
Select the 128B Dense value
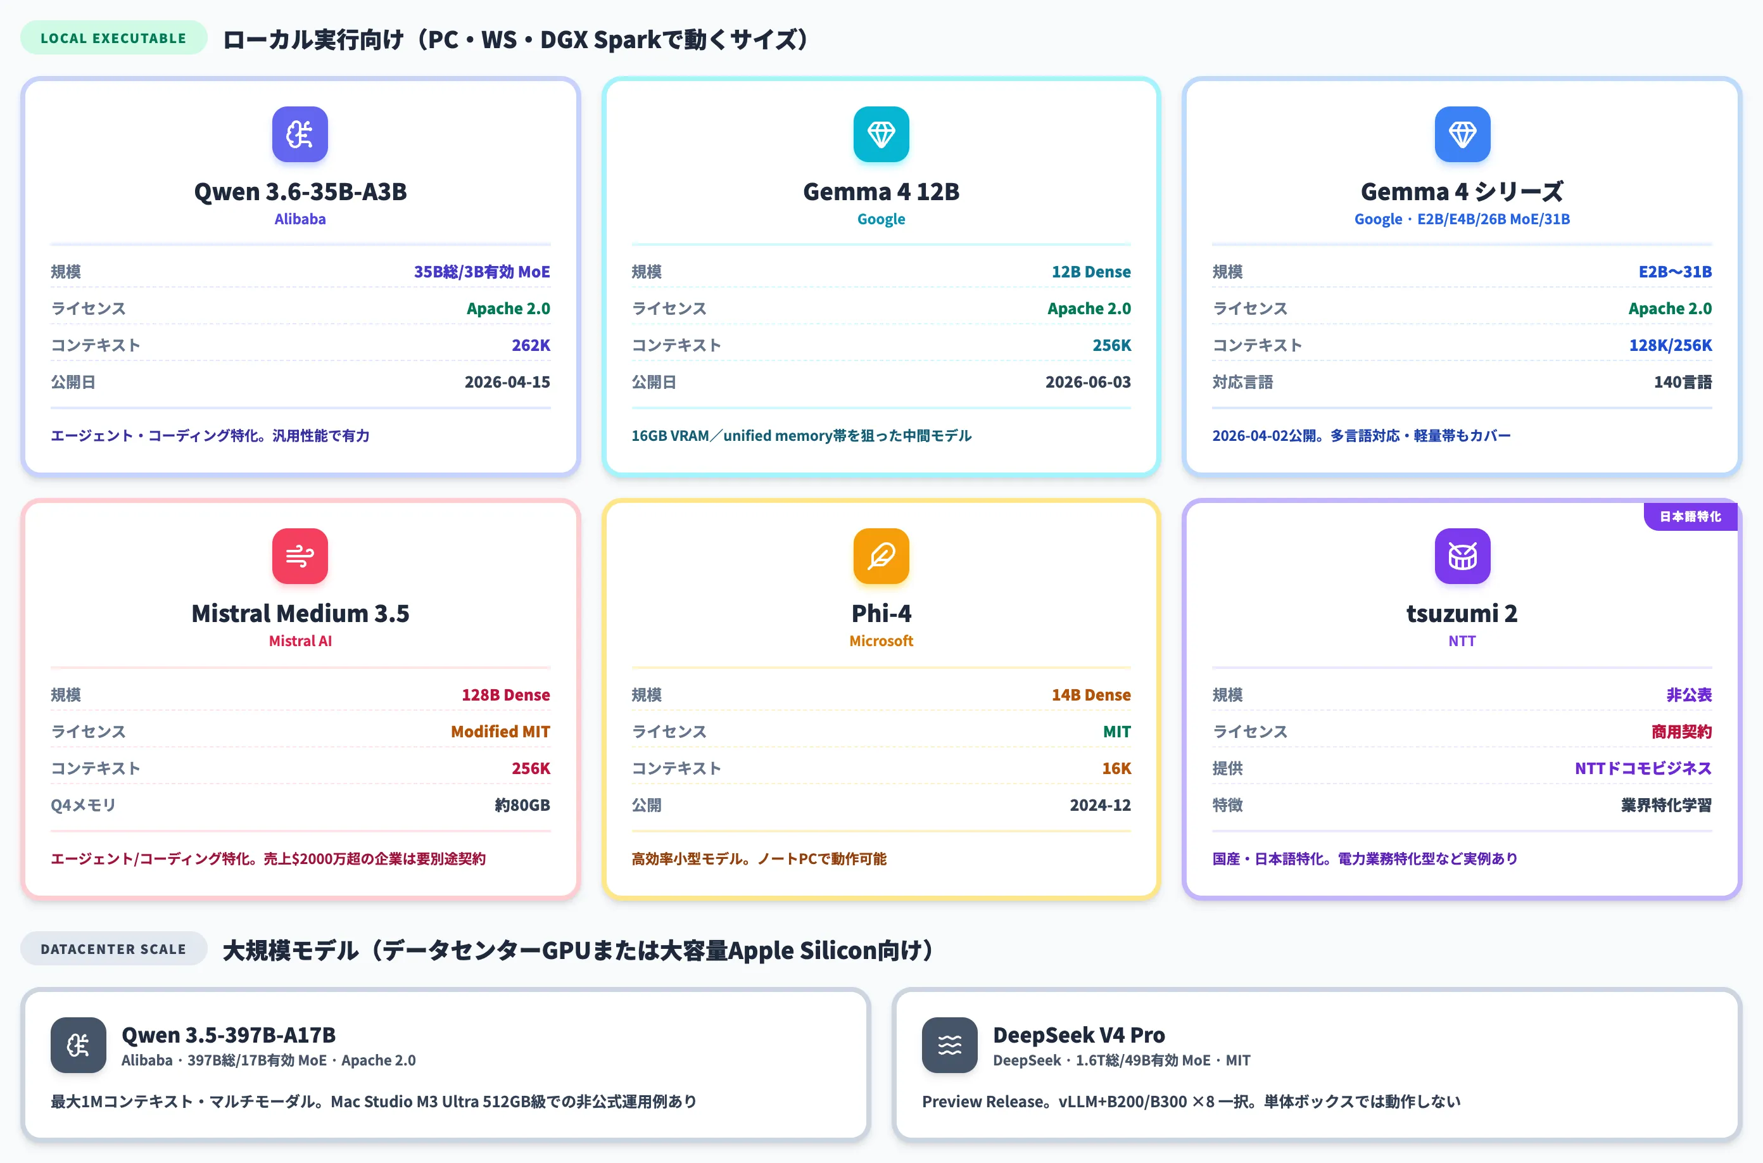(505, 695)
